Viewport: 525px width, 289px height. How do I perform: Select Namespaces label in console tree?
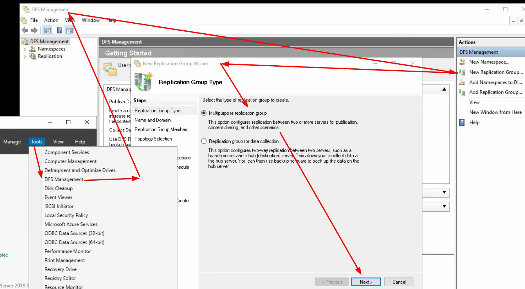[x=52, y=49]
